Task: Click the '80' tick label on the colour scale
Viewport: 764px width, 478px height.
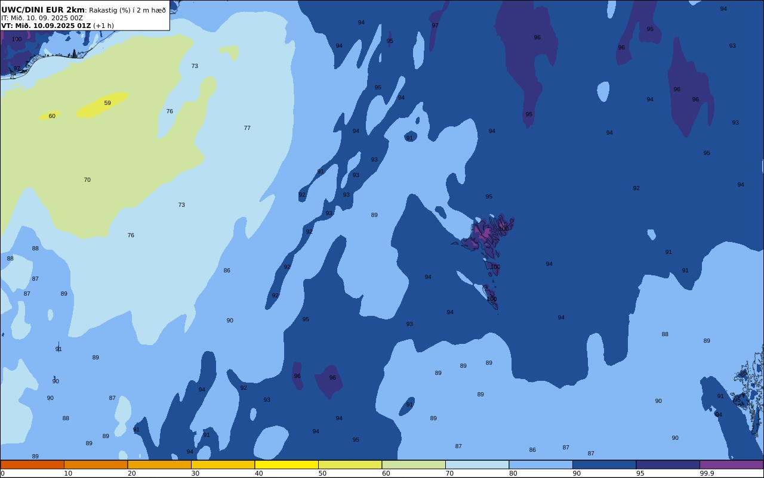Action: click(x=513, y=473)
